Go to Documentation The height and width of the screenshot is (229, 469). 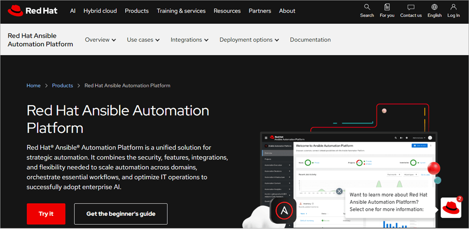coord(310,40)
